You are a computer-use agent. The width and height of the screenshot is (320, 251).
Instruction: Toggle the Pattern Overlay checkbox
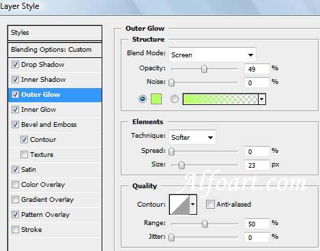coord(15,214)
